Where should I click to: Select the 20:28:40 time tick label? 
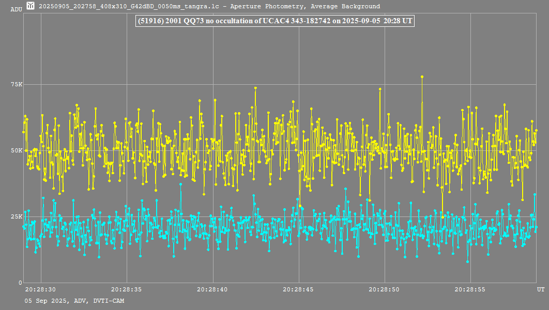coord(212,290)
